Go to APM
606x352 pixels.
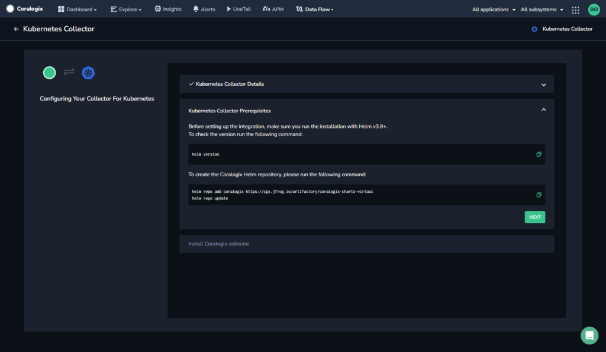pos(273,9)
